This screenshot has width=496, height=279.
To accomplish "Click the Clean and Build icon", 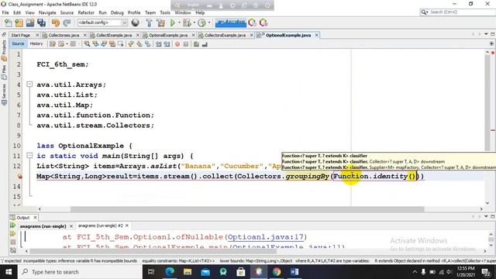I will (160, 22).
